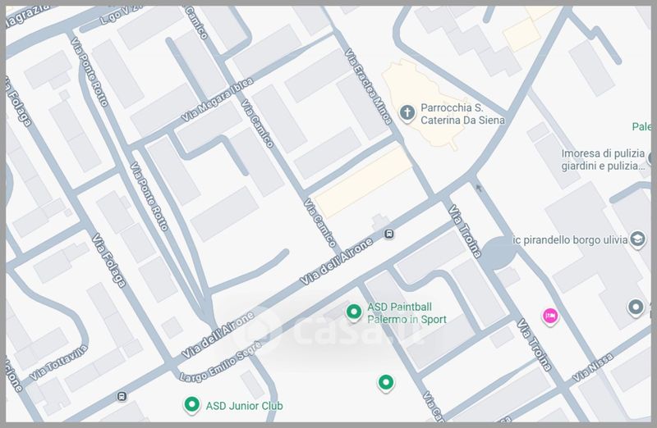Click the bus stop icon left of ASD Junior Club
Image resolution: width=657 pixels, height=428 pixels.
(122, 397)
